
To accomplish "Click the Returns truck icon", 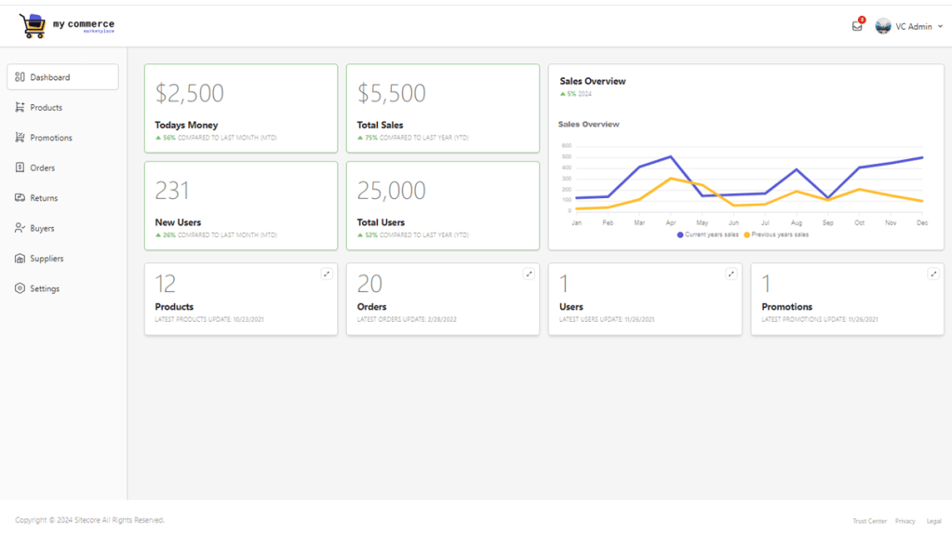I will (20, 198).
